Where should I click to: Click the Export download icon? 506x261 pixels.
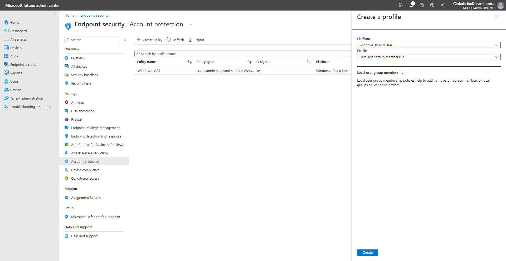[190, 40]
